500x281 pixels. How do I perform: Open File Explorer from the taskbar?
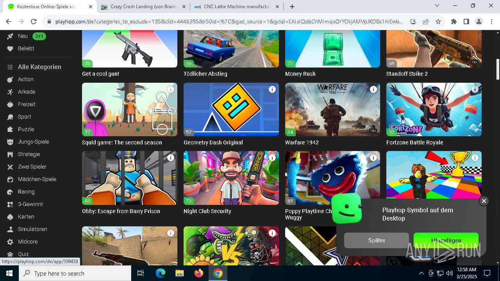[180, 273]
